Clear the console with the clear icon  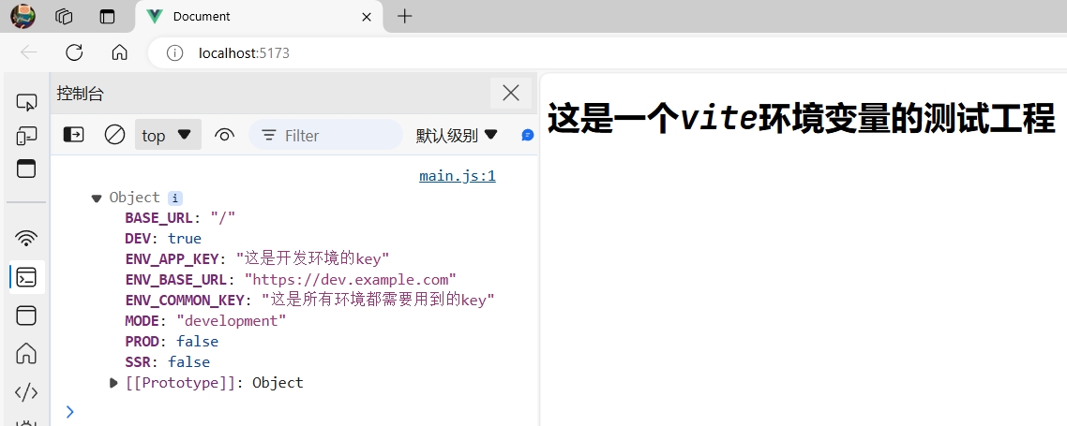pyautogui.click(x=114, y=135)
